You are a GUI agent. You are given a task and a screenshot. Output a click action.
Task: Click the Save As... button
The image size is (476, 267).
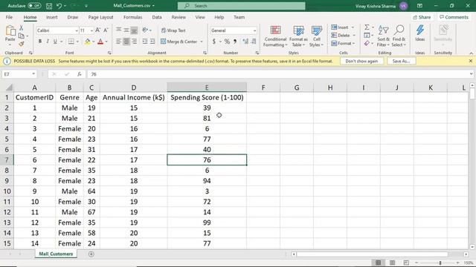click(x=401, y=61)
